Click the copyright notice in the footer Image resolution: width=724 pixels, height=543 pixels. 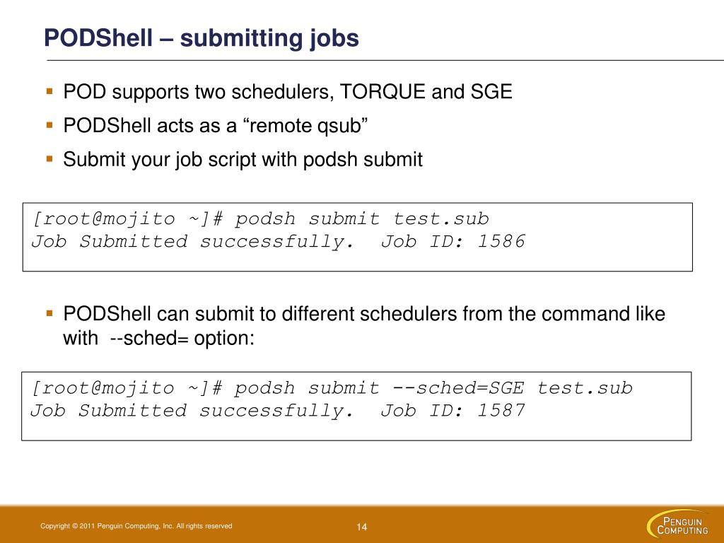click(x=136, y=526)
